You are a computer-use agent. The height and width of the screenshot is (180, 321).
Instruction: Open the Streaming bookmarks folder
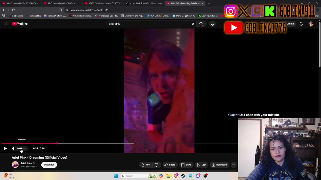16,16
